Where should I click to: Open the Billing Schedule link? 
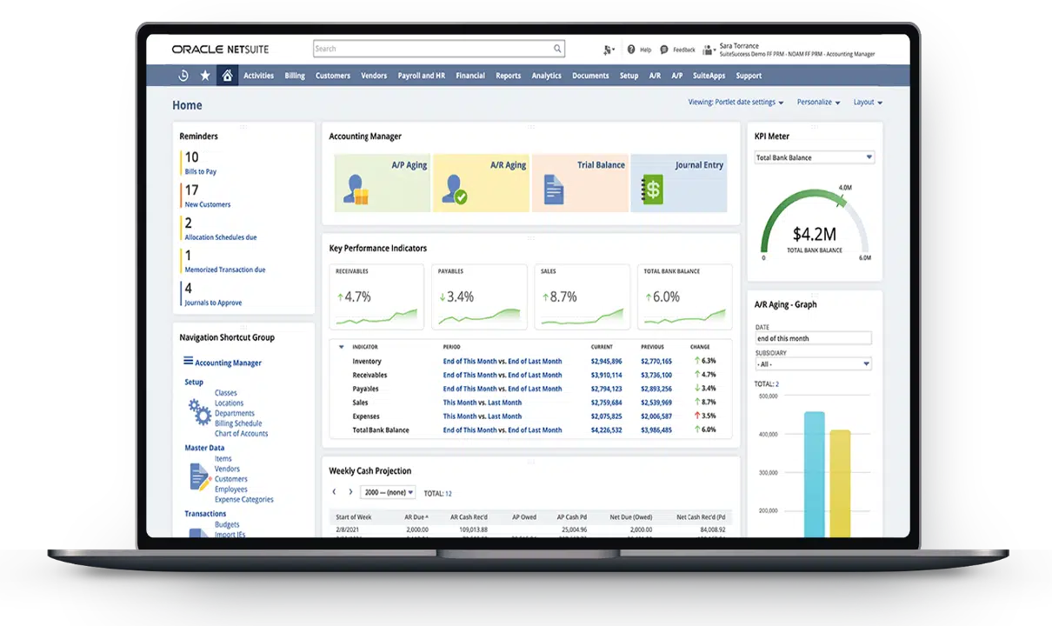(x=238, y=423)
